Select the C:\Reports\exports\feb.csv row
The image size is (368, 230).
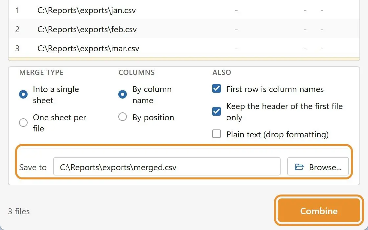[184, 29]
